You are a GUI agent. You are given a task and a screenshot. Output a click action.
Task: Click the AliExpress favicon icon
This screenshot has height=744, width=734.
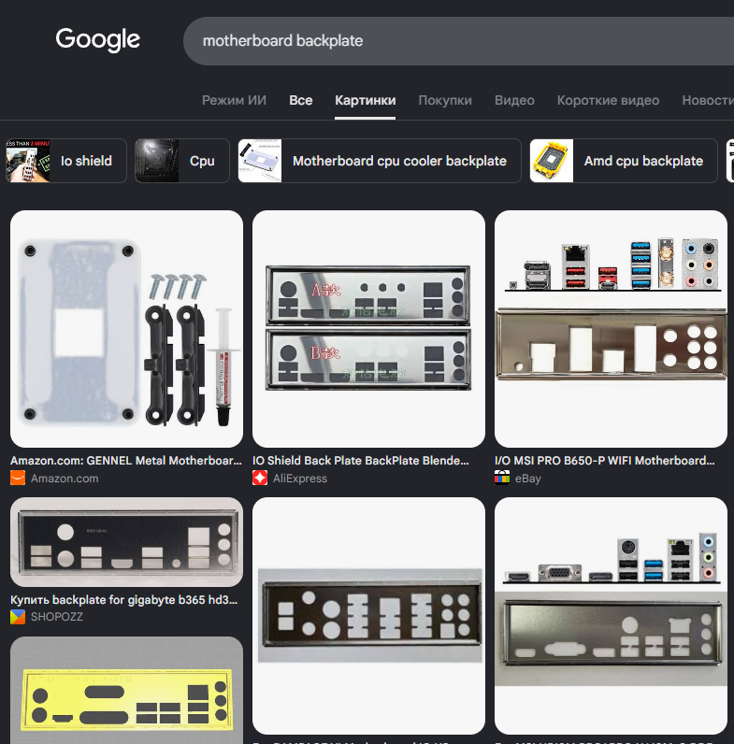click(260, 478)
